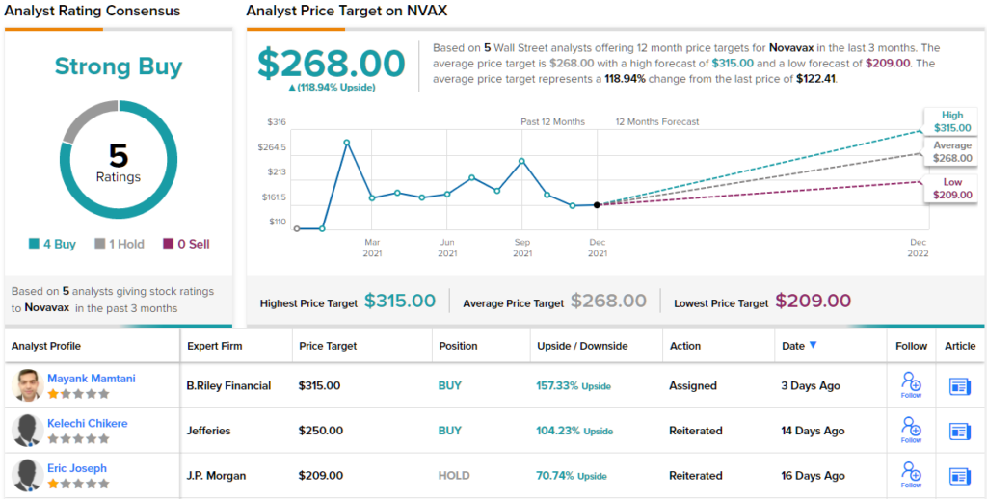Click the teal 4 Buy legend swatch
Viewport: 987px width, 499px height.
(x=34, y=244)
